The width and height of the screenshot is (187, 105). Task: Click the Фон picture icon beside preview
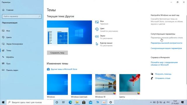tap(97, 22)
